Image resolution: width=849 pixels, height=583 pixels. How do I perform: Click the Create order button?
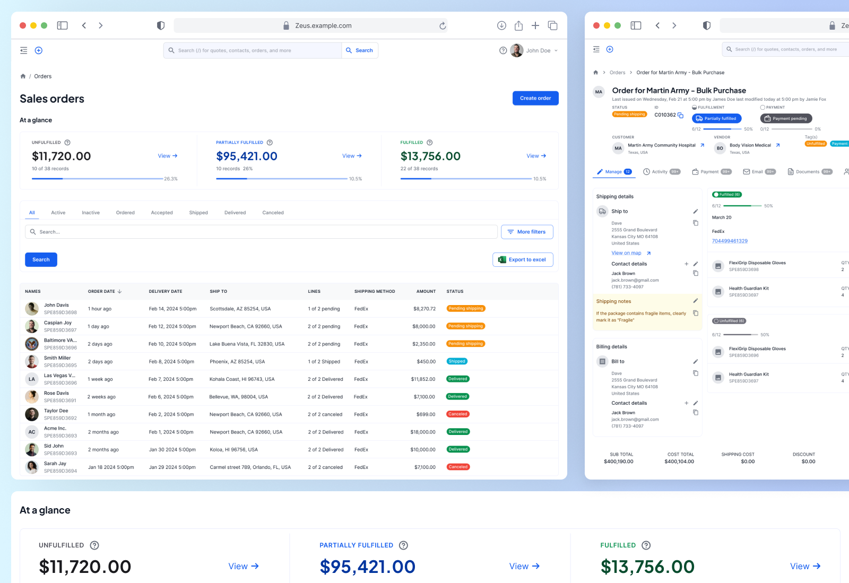535,98
